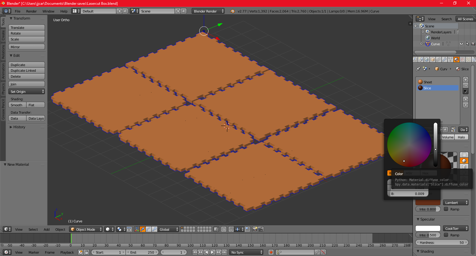Open the Help menu

tap(64, 11)
